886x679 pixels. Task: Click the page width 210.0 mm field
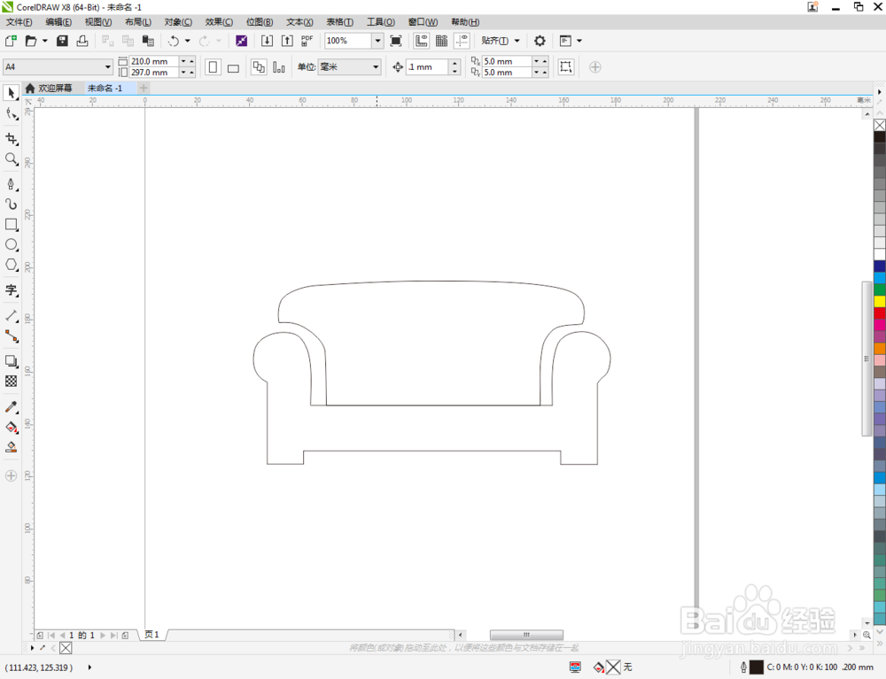[x=154, y=61]
